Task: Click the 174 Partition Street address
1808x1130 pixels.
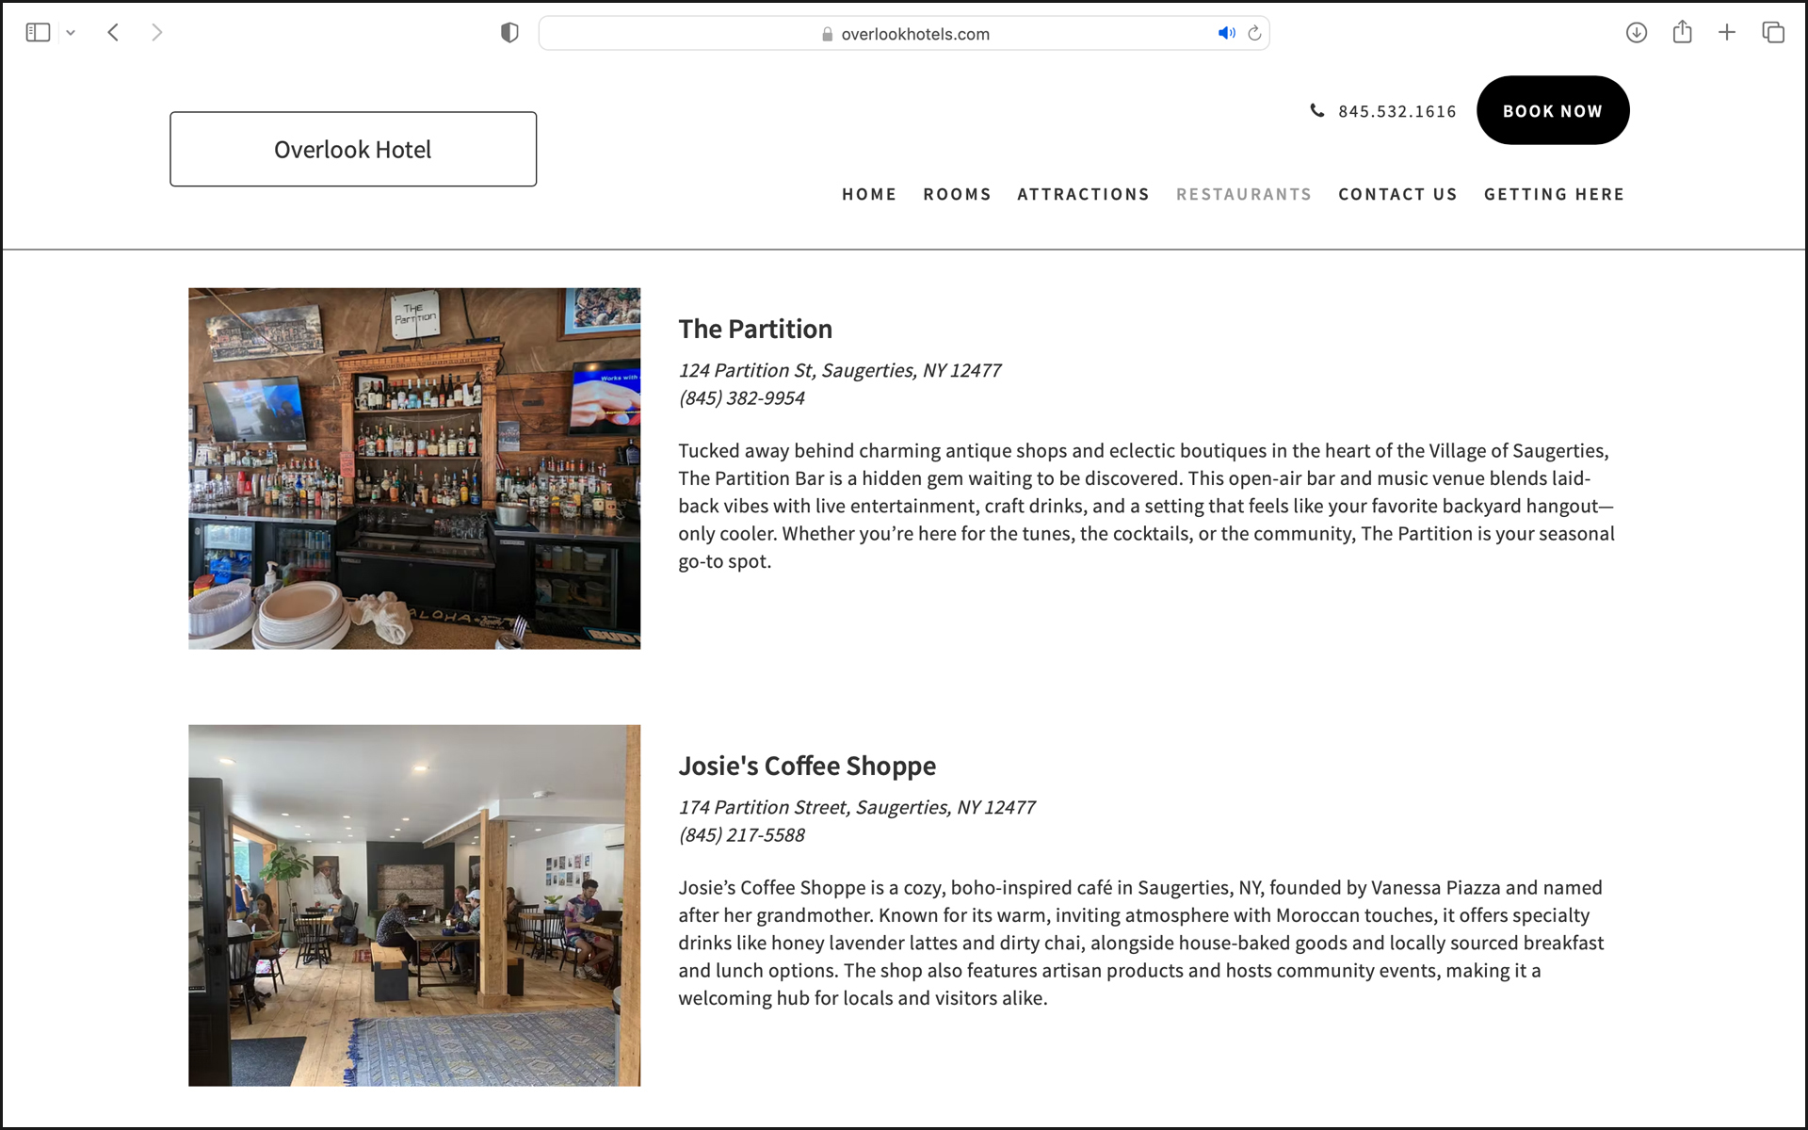Action: 856,807
